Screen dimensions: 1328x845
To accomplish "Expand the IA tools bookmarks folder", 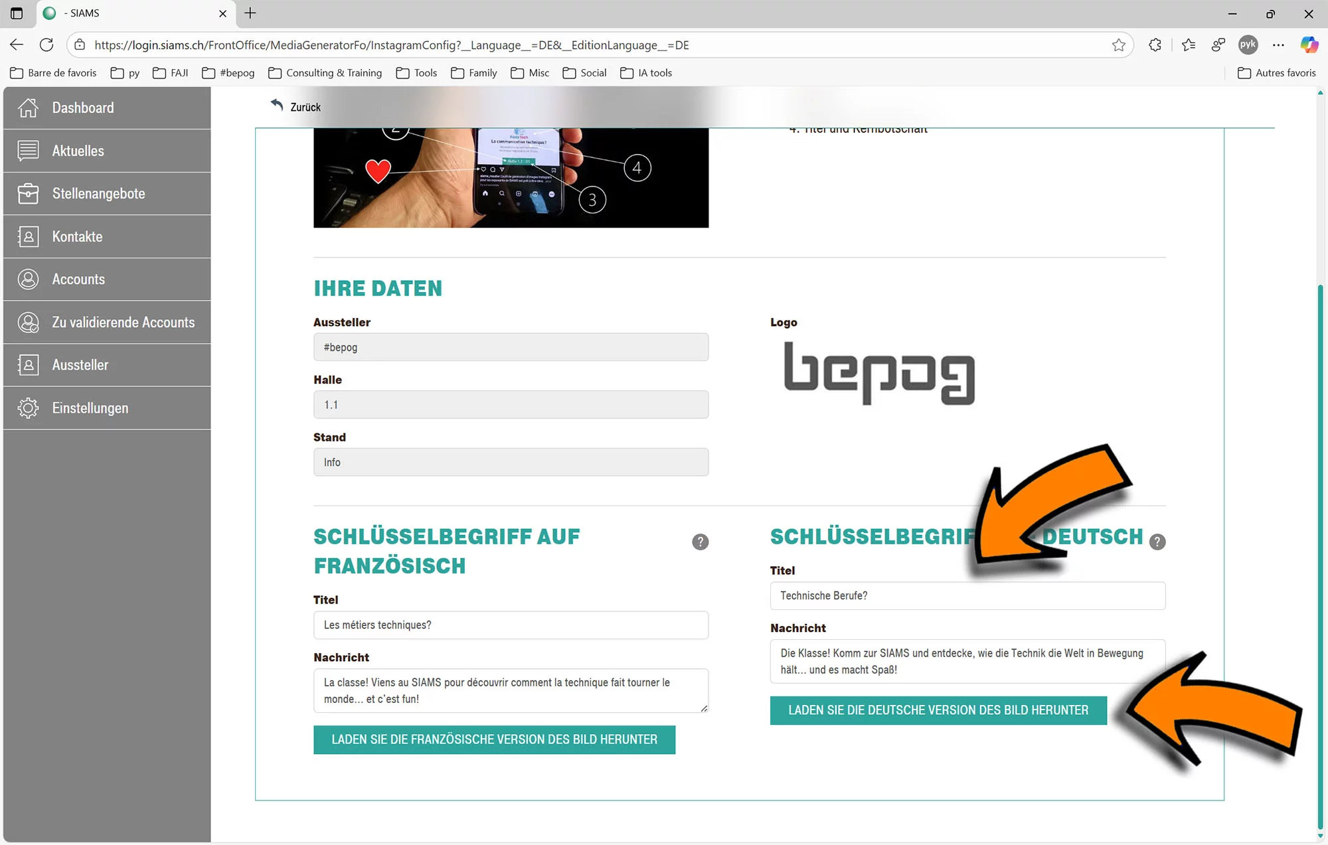I will click(645, 73).
